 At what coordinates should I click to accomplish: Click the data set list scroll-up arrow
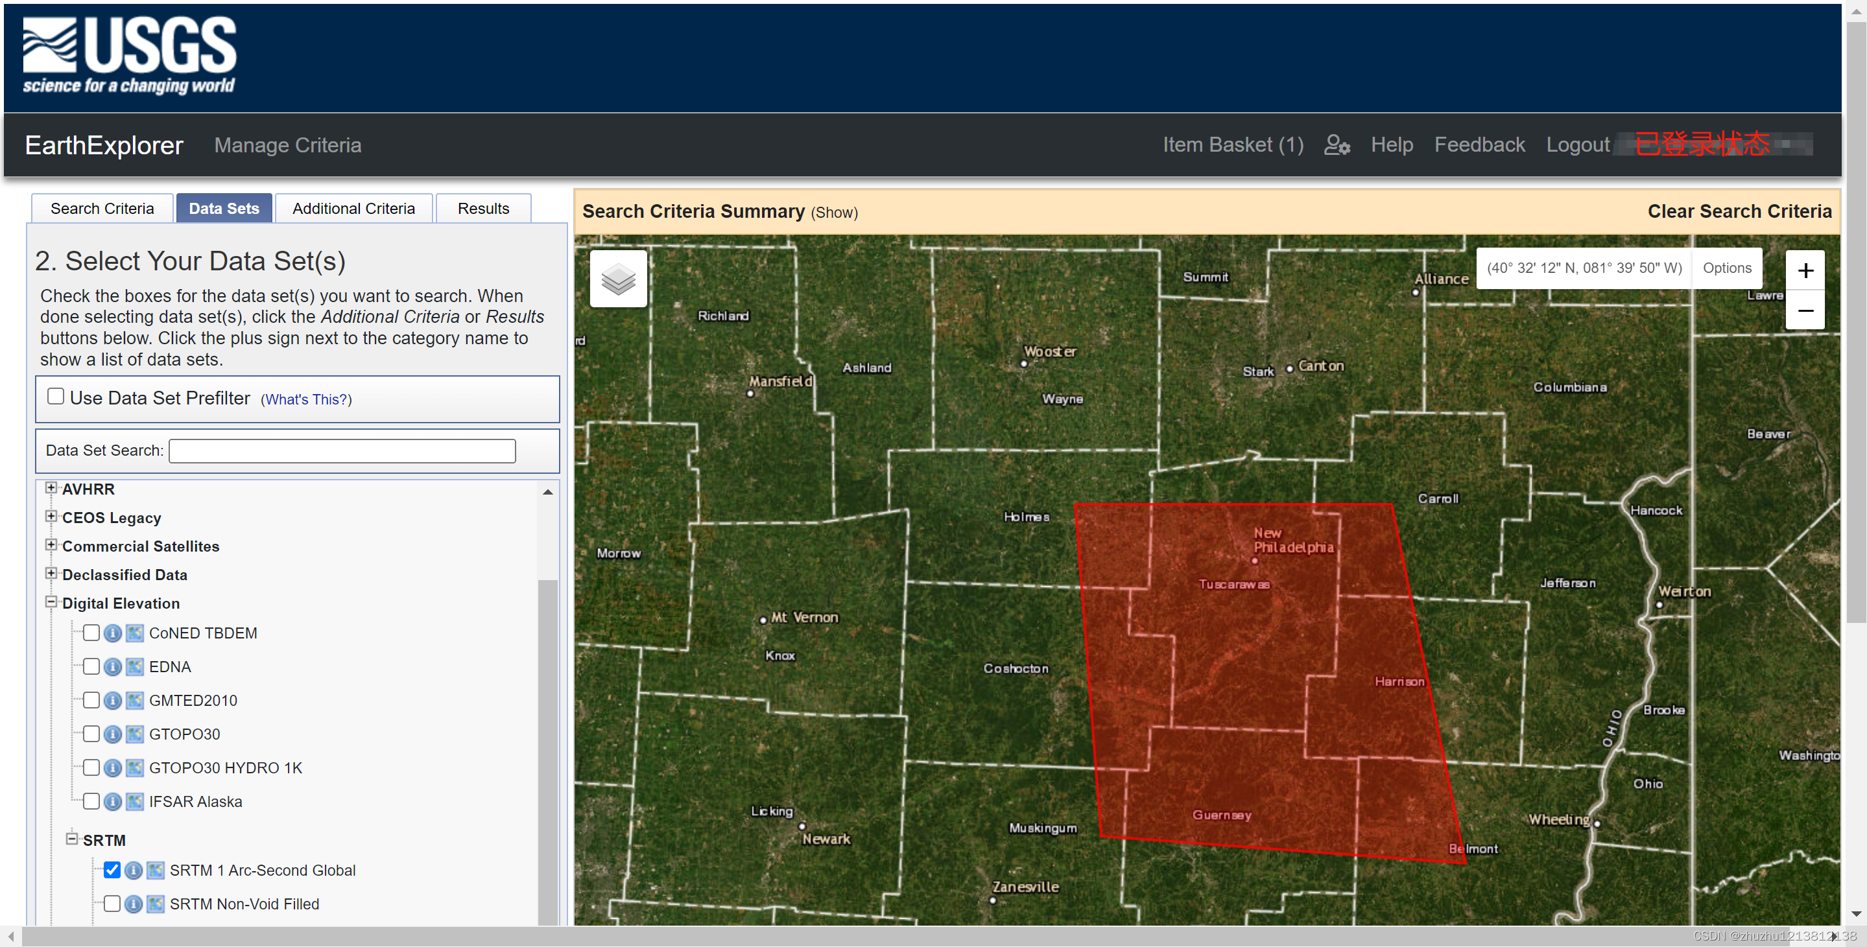[548, 491]
